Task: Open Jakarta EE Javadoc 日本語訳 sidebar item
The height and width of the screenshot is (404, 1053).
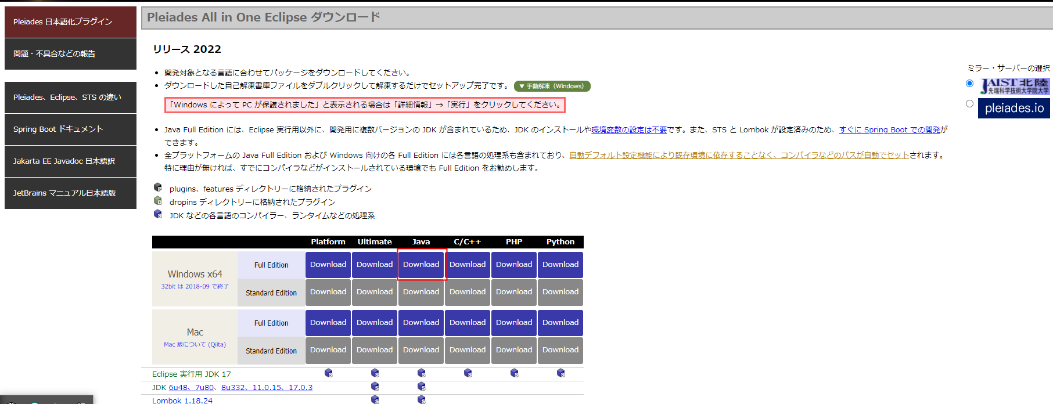Action: pos(70,161)
